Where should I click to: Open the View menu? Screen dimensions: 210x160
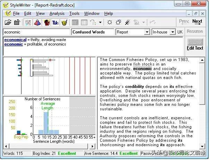[40, 13]
